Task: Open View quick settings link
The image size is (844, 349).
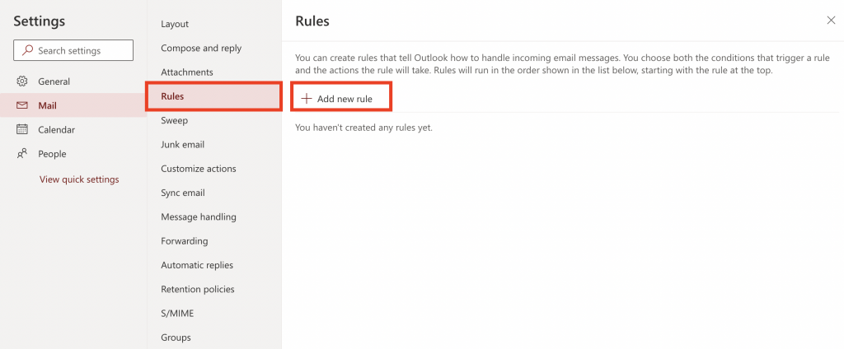Action: (79, 179)
